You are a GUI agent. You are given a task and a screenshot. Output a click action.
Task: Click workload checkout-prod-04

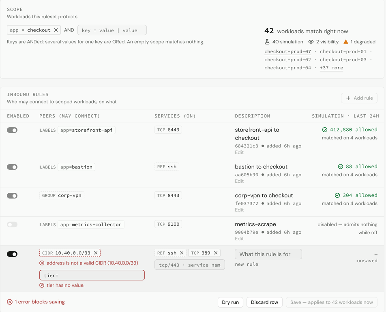pos(287,68)
